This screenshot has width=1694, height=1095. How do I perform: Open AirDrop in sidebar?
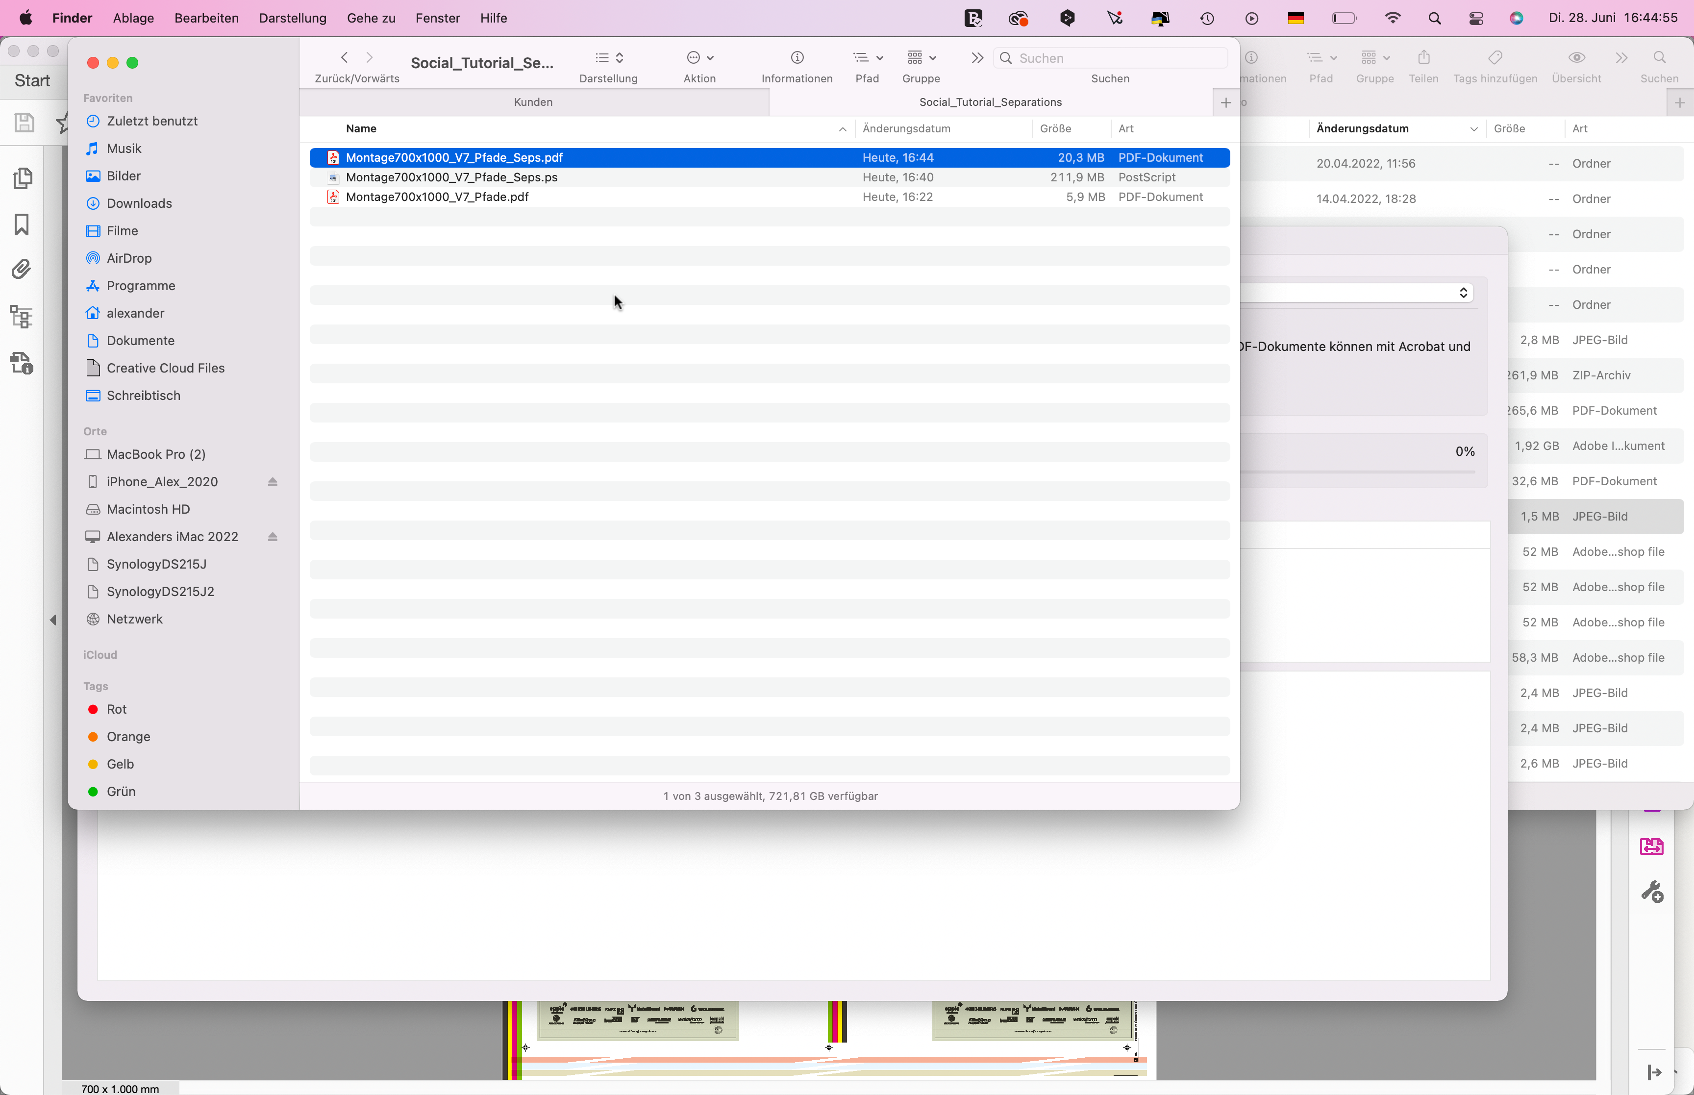tap(128, 258)
